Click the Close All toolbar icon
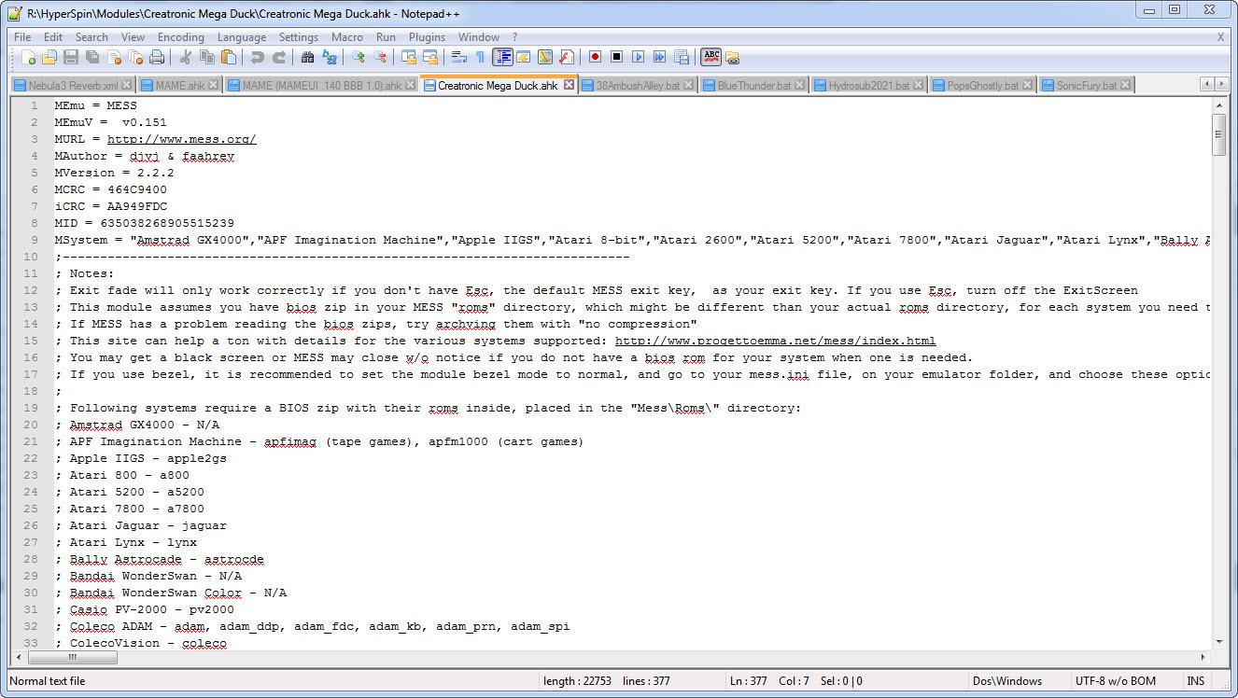The width and height of the screenshot is (1238, 698). [135, 57]
